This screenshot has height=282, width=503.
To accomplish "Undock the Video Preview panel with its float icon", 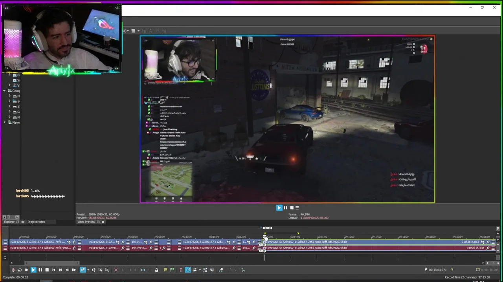I will (98, 222).
